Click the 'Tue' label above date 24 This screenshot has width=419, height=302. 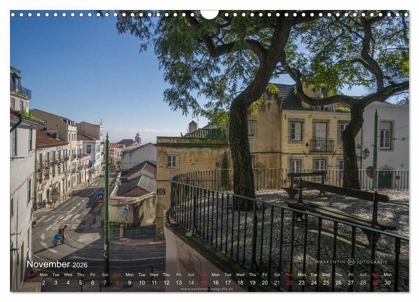tap(314, 274)
